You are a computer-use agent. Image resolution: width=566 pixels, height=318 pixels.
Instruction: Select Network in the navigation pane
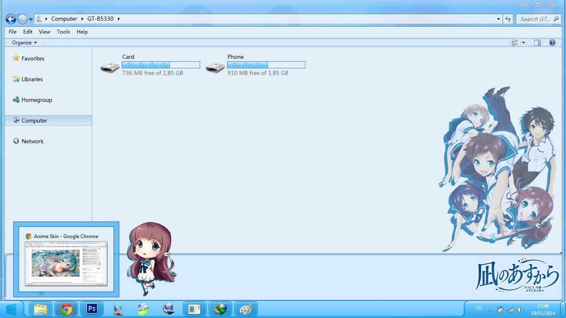click(x=32, y=141)
